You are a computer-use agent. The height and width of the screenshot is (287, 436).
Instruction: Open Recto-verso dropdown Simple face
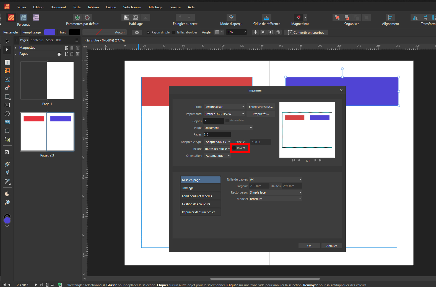(x=276, y=192)
